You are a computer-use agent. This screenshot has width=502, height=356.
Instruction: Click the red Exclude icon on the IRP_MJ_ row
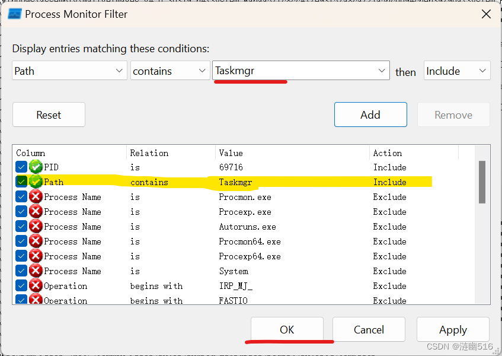pyautogui.click(x=35, y=285)
